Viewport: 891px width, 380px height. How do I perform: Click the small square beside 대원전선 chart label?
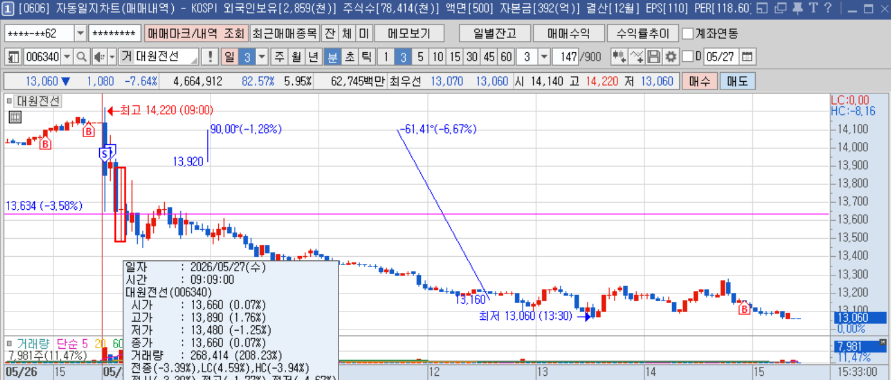10,101
